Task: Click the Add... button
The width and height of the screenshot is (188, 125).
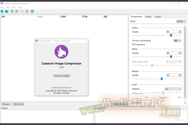Action: [x=6, y=104]
